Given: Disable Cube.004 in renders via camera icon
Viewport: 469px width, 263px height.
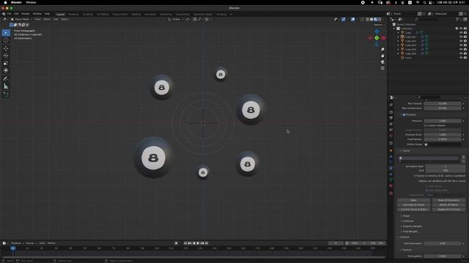Looking at the screenshot, I should [465, 50].
